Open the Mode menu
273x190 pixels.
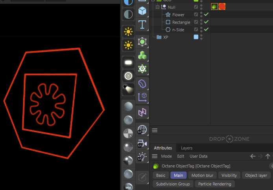[166, 156]
